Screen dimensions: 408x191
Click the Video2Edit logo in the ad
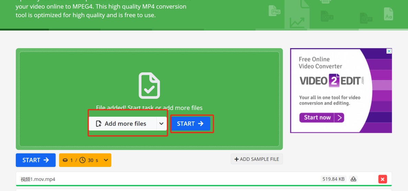click(331, 81)
